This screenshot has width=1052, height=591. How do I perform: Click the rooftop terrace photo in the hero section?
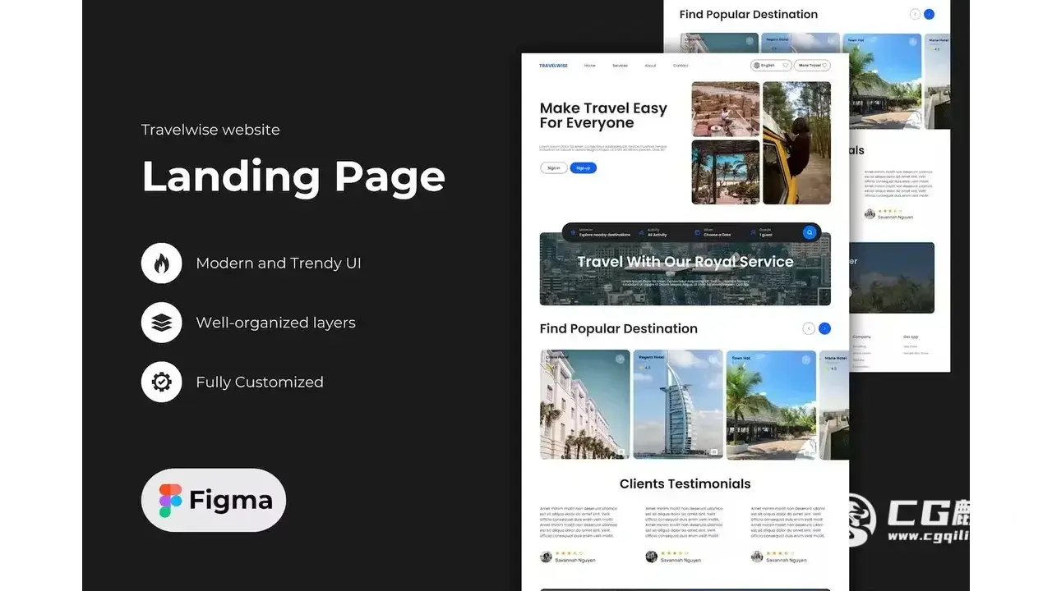pyautogui.click(x=726, y=109)
